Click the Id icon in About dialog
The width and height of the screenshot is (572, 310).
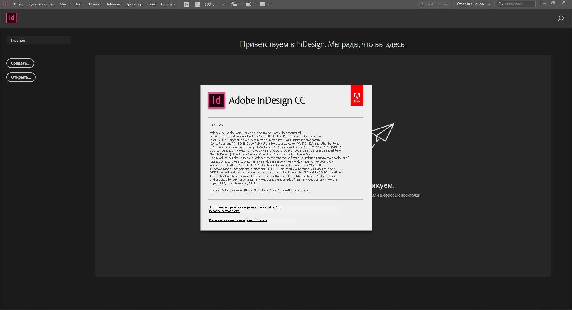tap(217, 100)
